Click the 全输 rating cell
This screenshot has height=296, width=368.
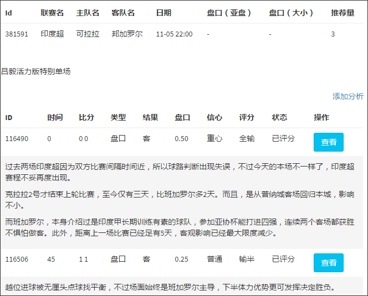(247, 138)
